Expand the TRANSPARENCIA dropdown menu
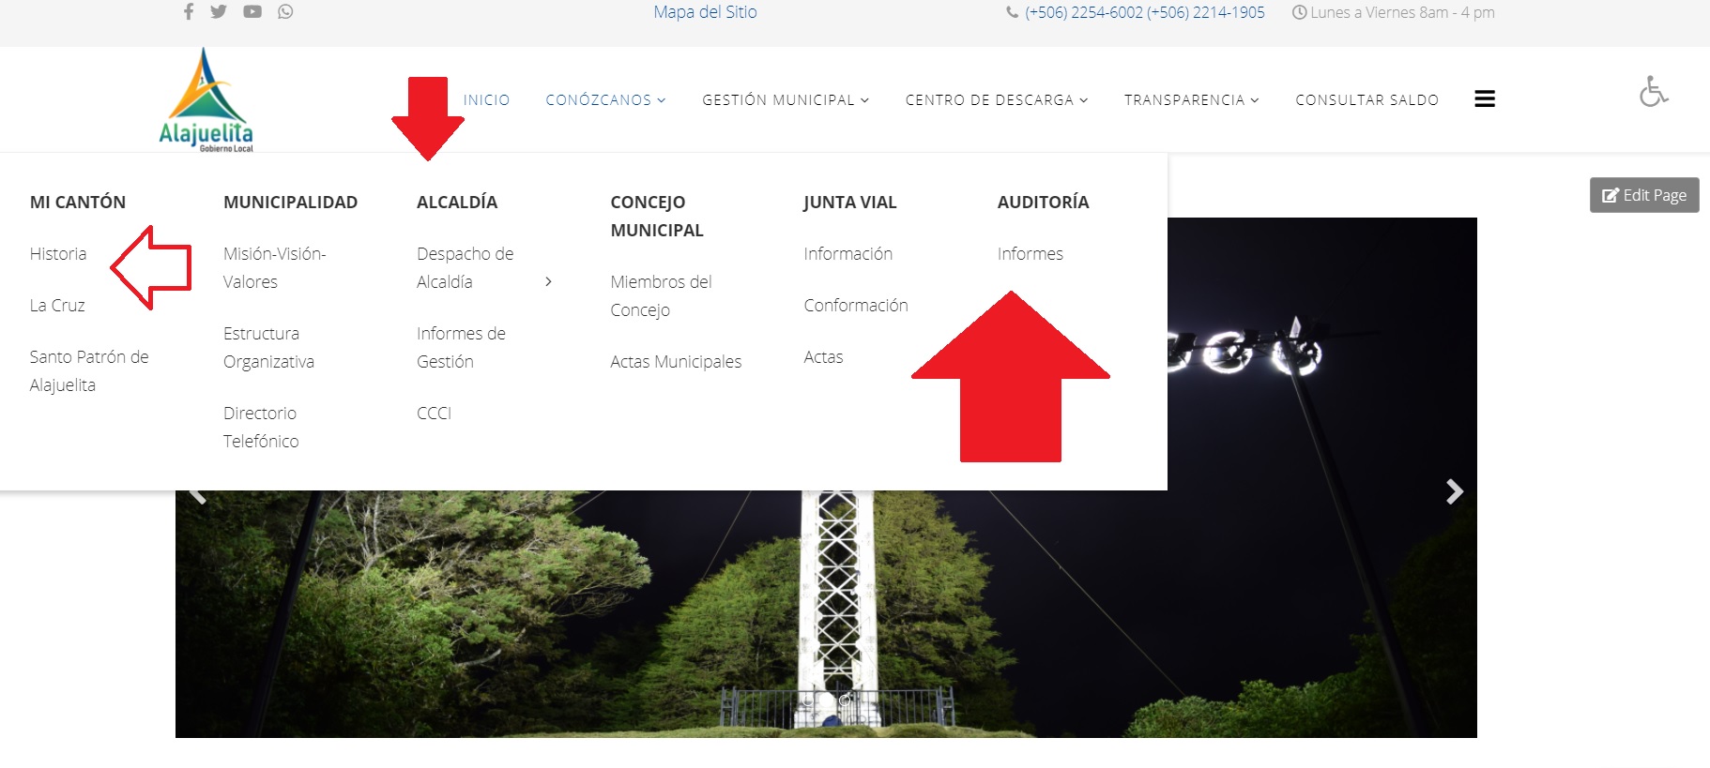1710x768 pixels. (1192, 99)
